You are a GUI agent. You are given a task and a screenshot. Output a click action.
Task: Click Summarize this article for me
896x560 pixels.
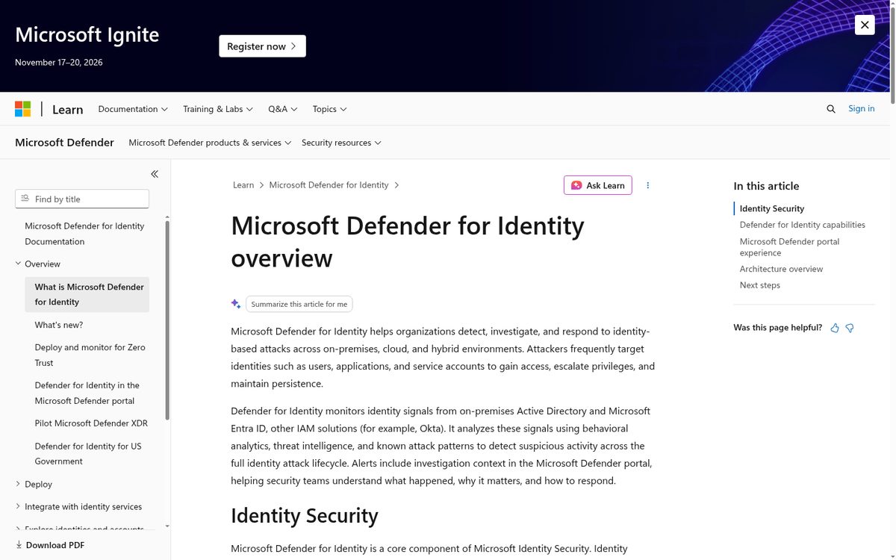click(299, 304)
